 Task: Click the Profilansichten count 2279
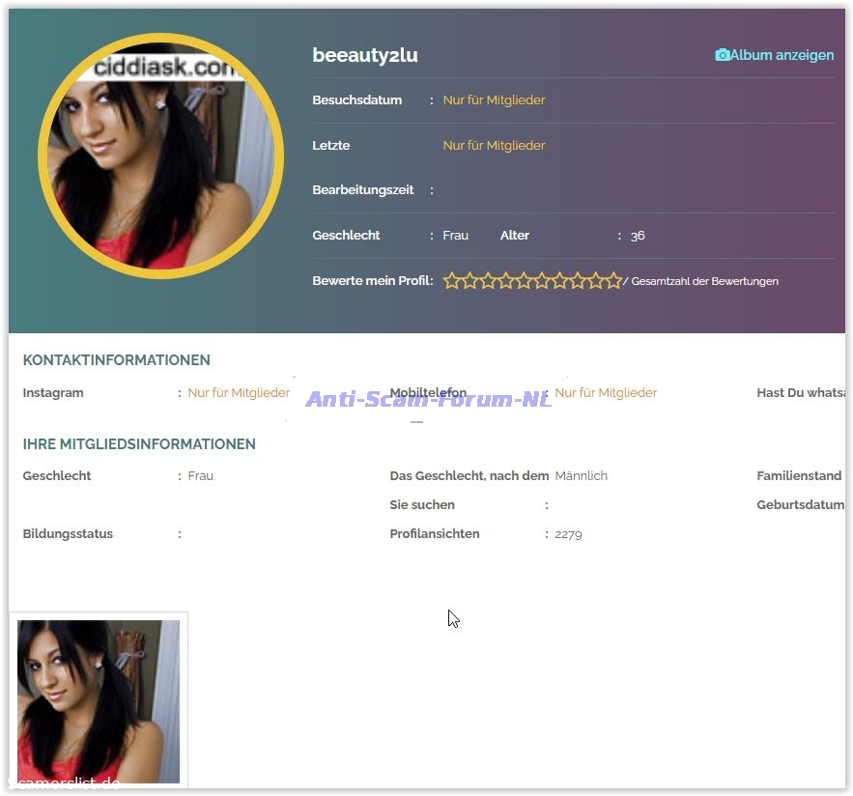[x=568, y=534]
